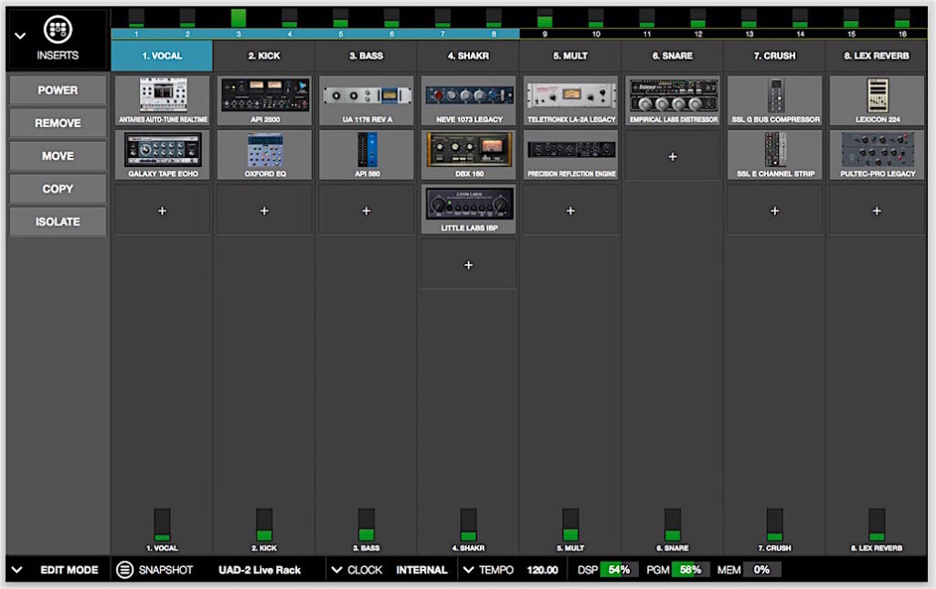Viewport: 936px width, 589px height.
Task: Select the API 2500 compressor plugin
Action: point(265,100)
